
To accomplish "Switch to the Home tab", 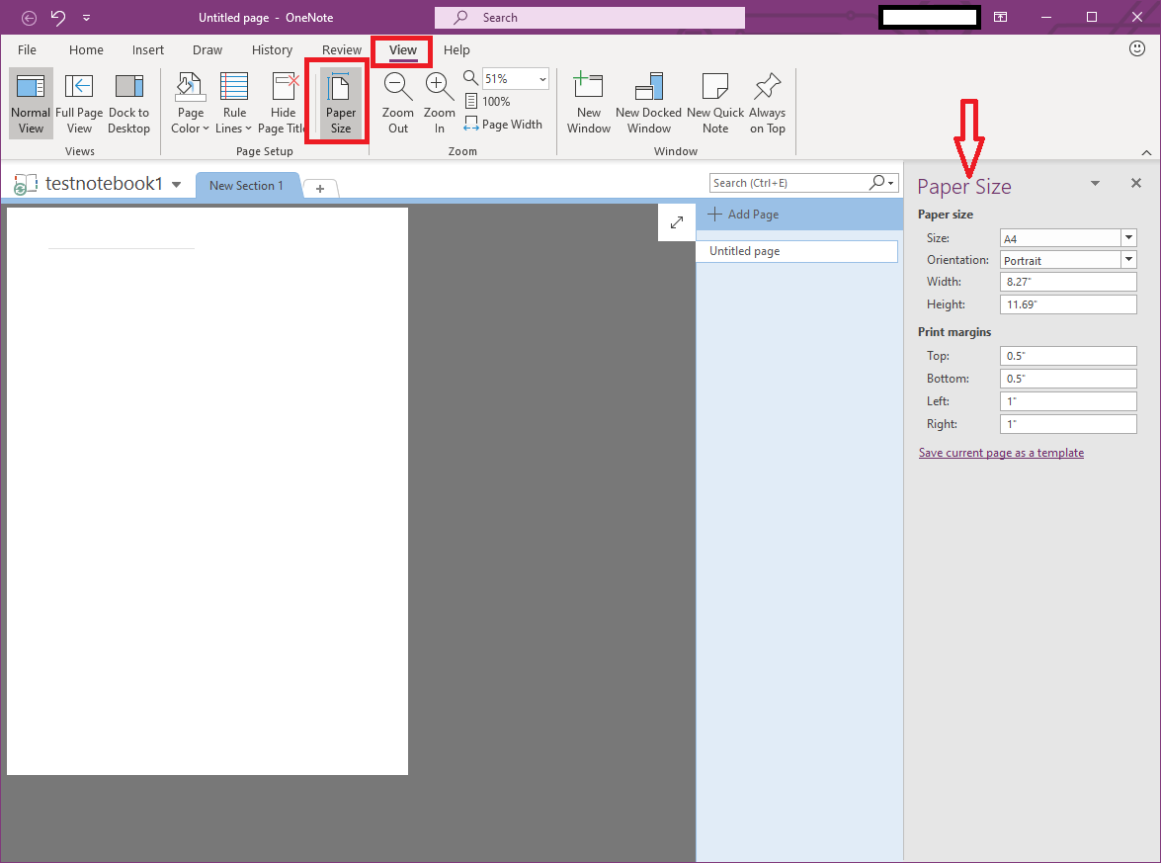I will click(86, 49).
